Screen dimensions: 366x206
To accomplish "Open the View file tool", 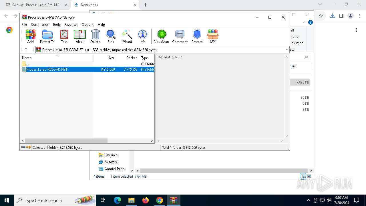I will 79,36.
